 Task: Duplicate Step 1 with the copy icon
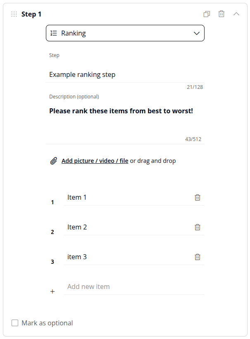click(207, 14)
